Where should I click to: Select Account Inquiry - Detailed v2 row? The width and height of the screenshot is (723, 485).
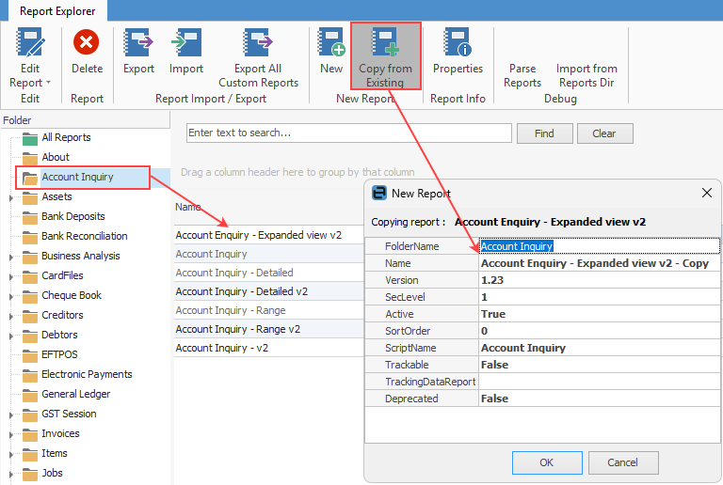(x=269, y=291)
